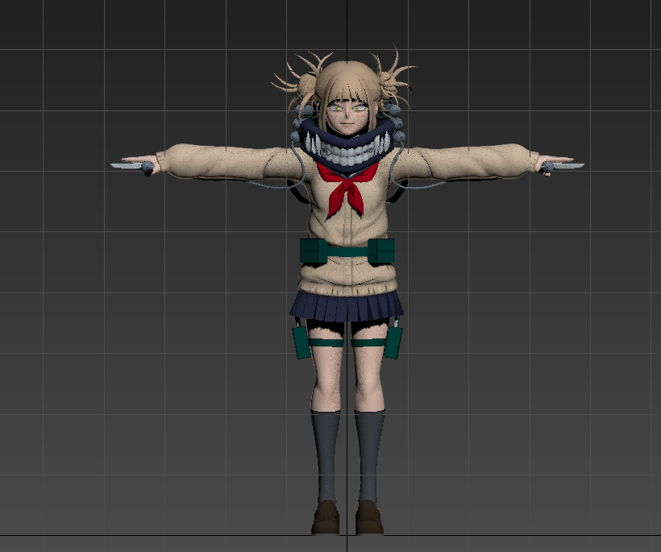The image size is (661, 552).
Task: Select the character's face mesh
Action: 346,117
